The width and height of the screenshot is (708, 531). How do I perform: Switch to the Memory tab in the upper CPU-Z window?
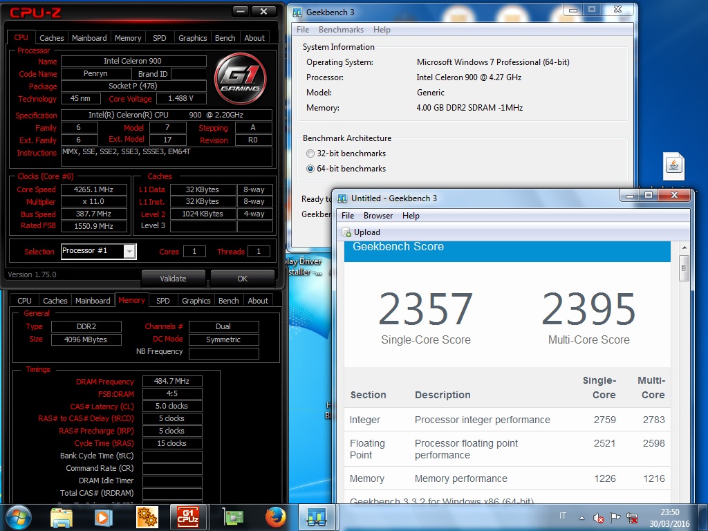(x=128, y=38)
